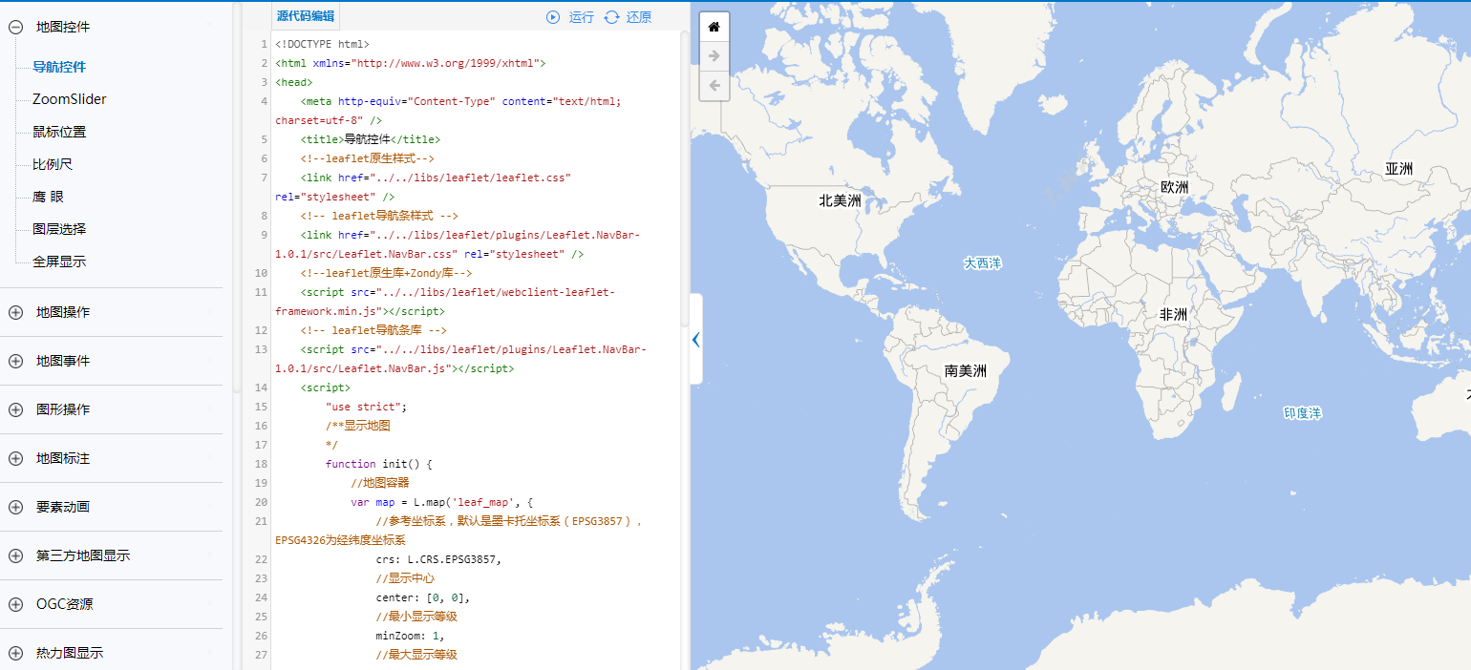Click the forward arrow in the map navigation bar
The height and width of the screenshot is (670, 1471).
pyautogui.click(x=714, y=55)
